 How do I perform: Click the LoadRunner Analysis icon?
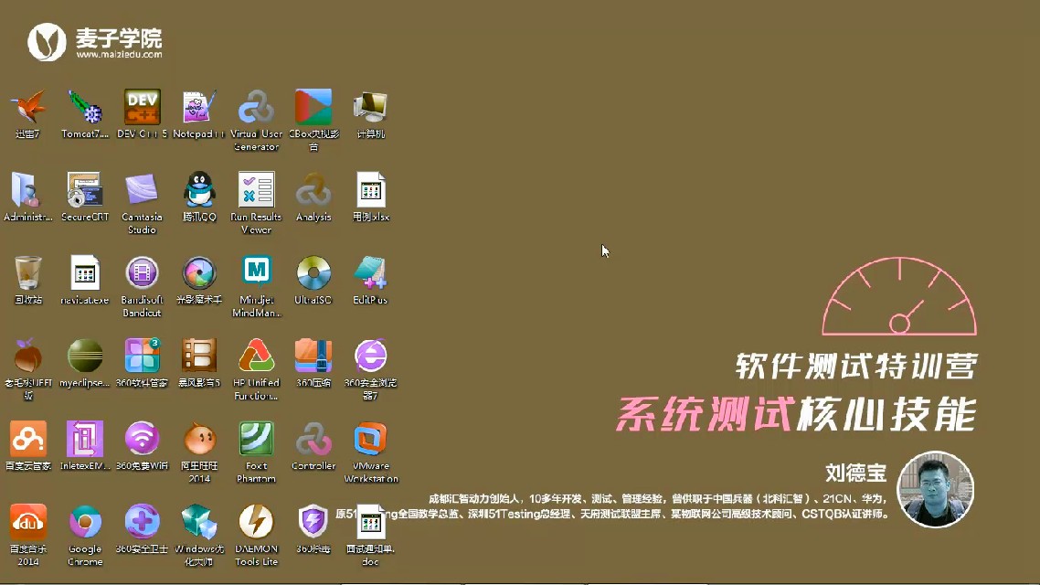[x=313, y=191]
